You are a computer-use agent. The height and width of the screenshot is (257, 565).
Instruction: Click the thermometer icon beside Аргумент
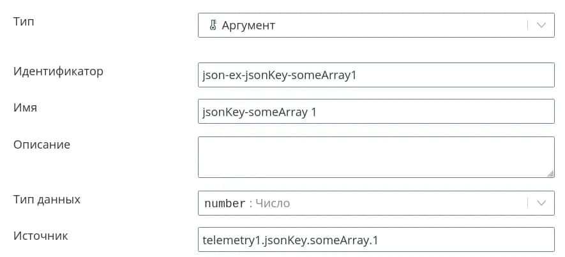[213, 26]
